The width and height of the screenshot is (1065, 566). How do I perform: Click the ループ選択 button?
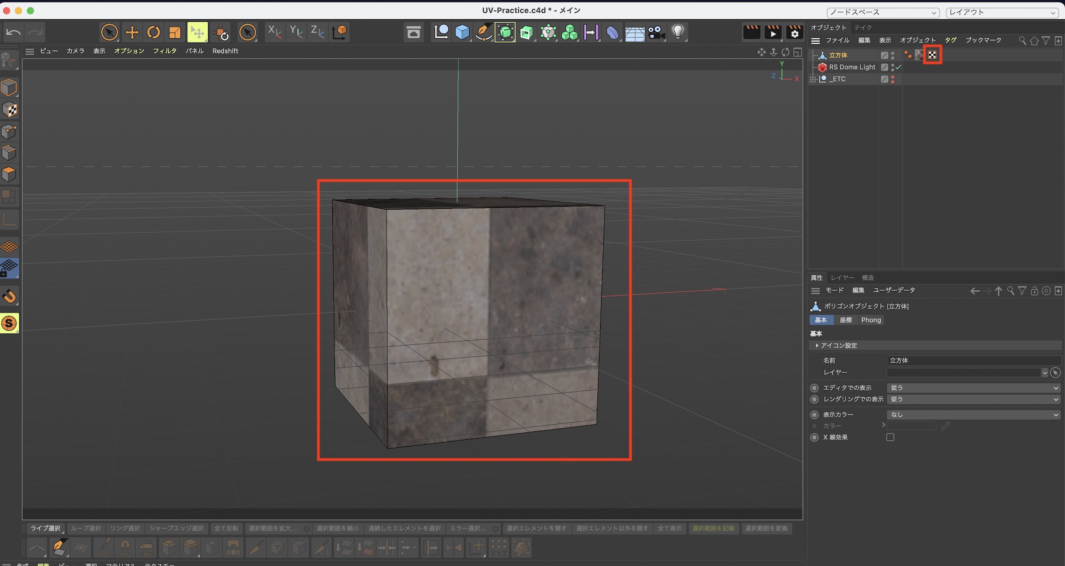[x=86, y=528]
